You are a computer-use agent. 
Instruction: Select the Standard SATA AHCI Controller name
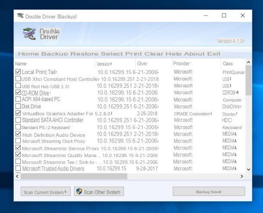point(53,120)
